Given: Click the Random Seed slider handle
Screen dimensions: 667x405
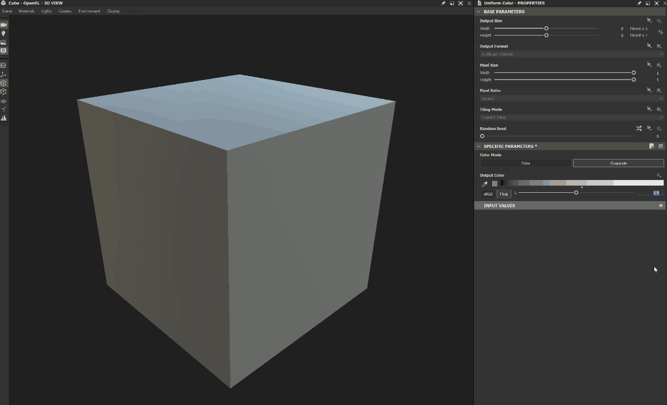Looking at the screenshot, I should pyautogui.click(x=482, y=136).
